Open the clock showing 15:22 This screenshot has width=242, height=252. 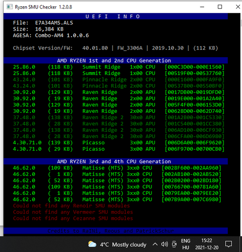click(207, 244)
